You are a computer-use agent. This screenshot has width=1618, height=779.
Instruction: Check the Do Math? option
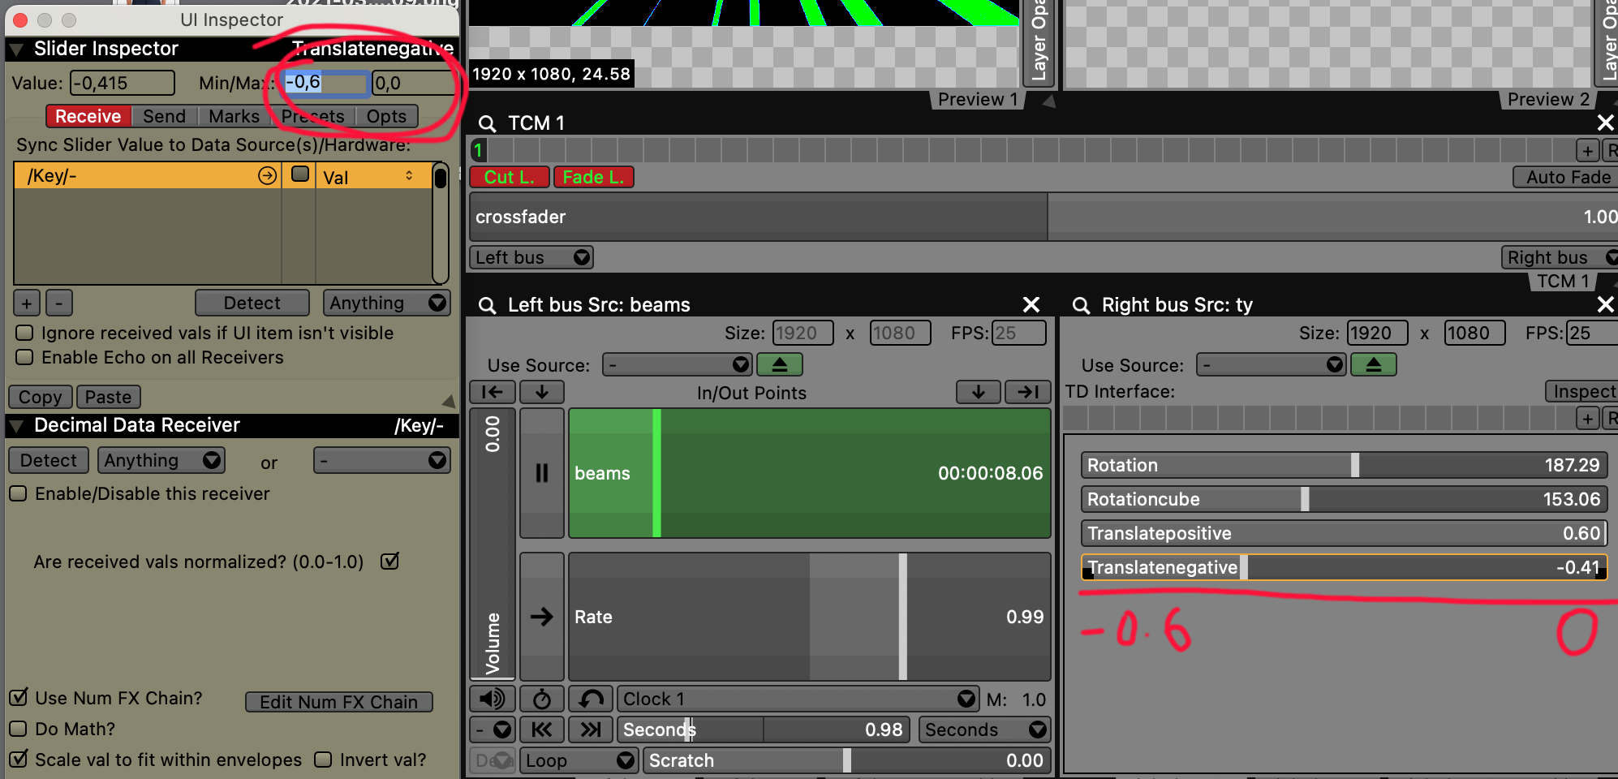[19, 729]
